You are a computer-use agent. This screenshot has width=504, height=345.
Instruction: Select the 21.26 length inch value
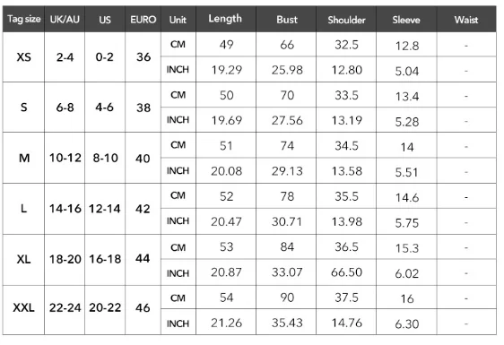coord(226,323)
